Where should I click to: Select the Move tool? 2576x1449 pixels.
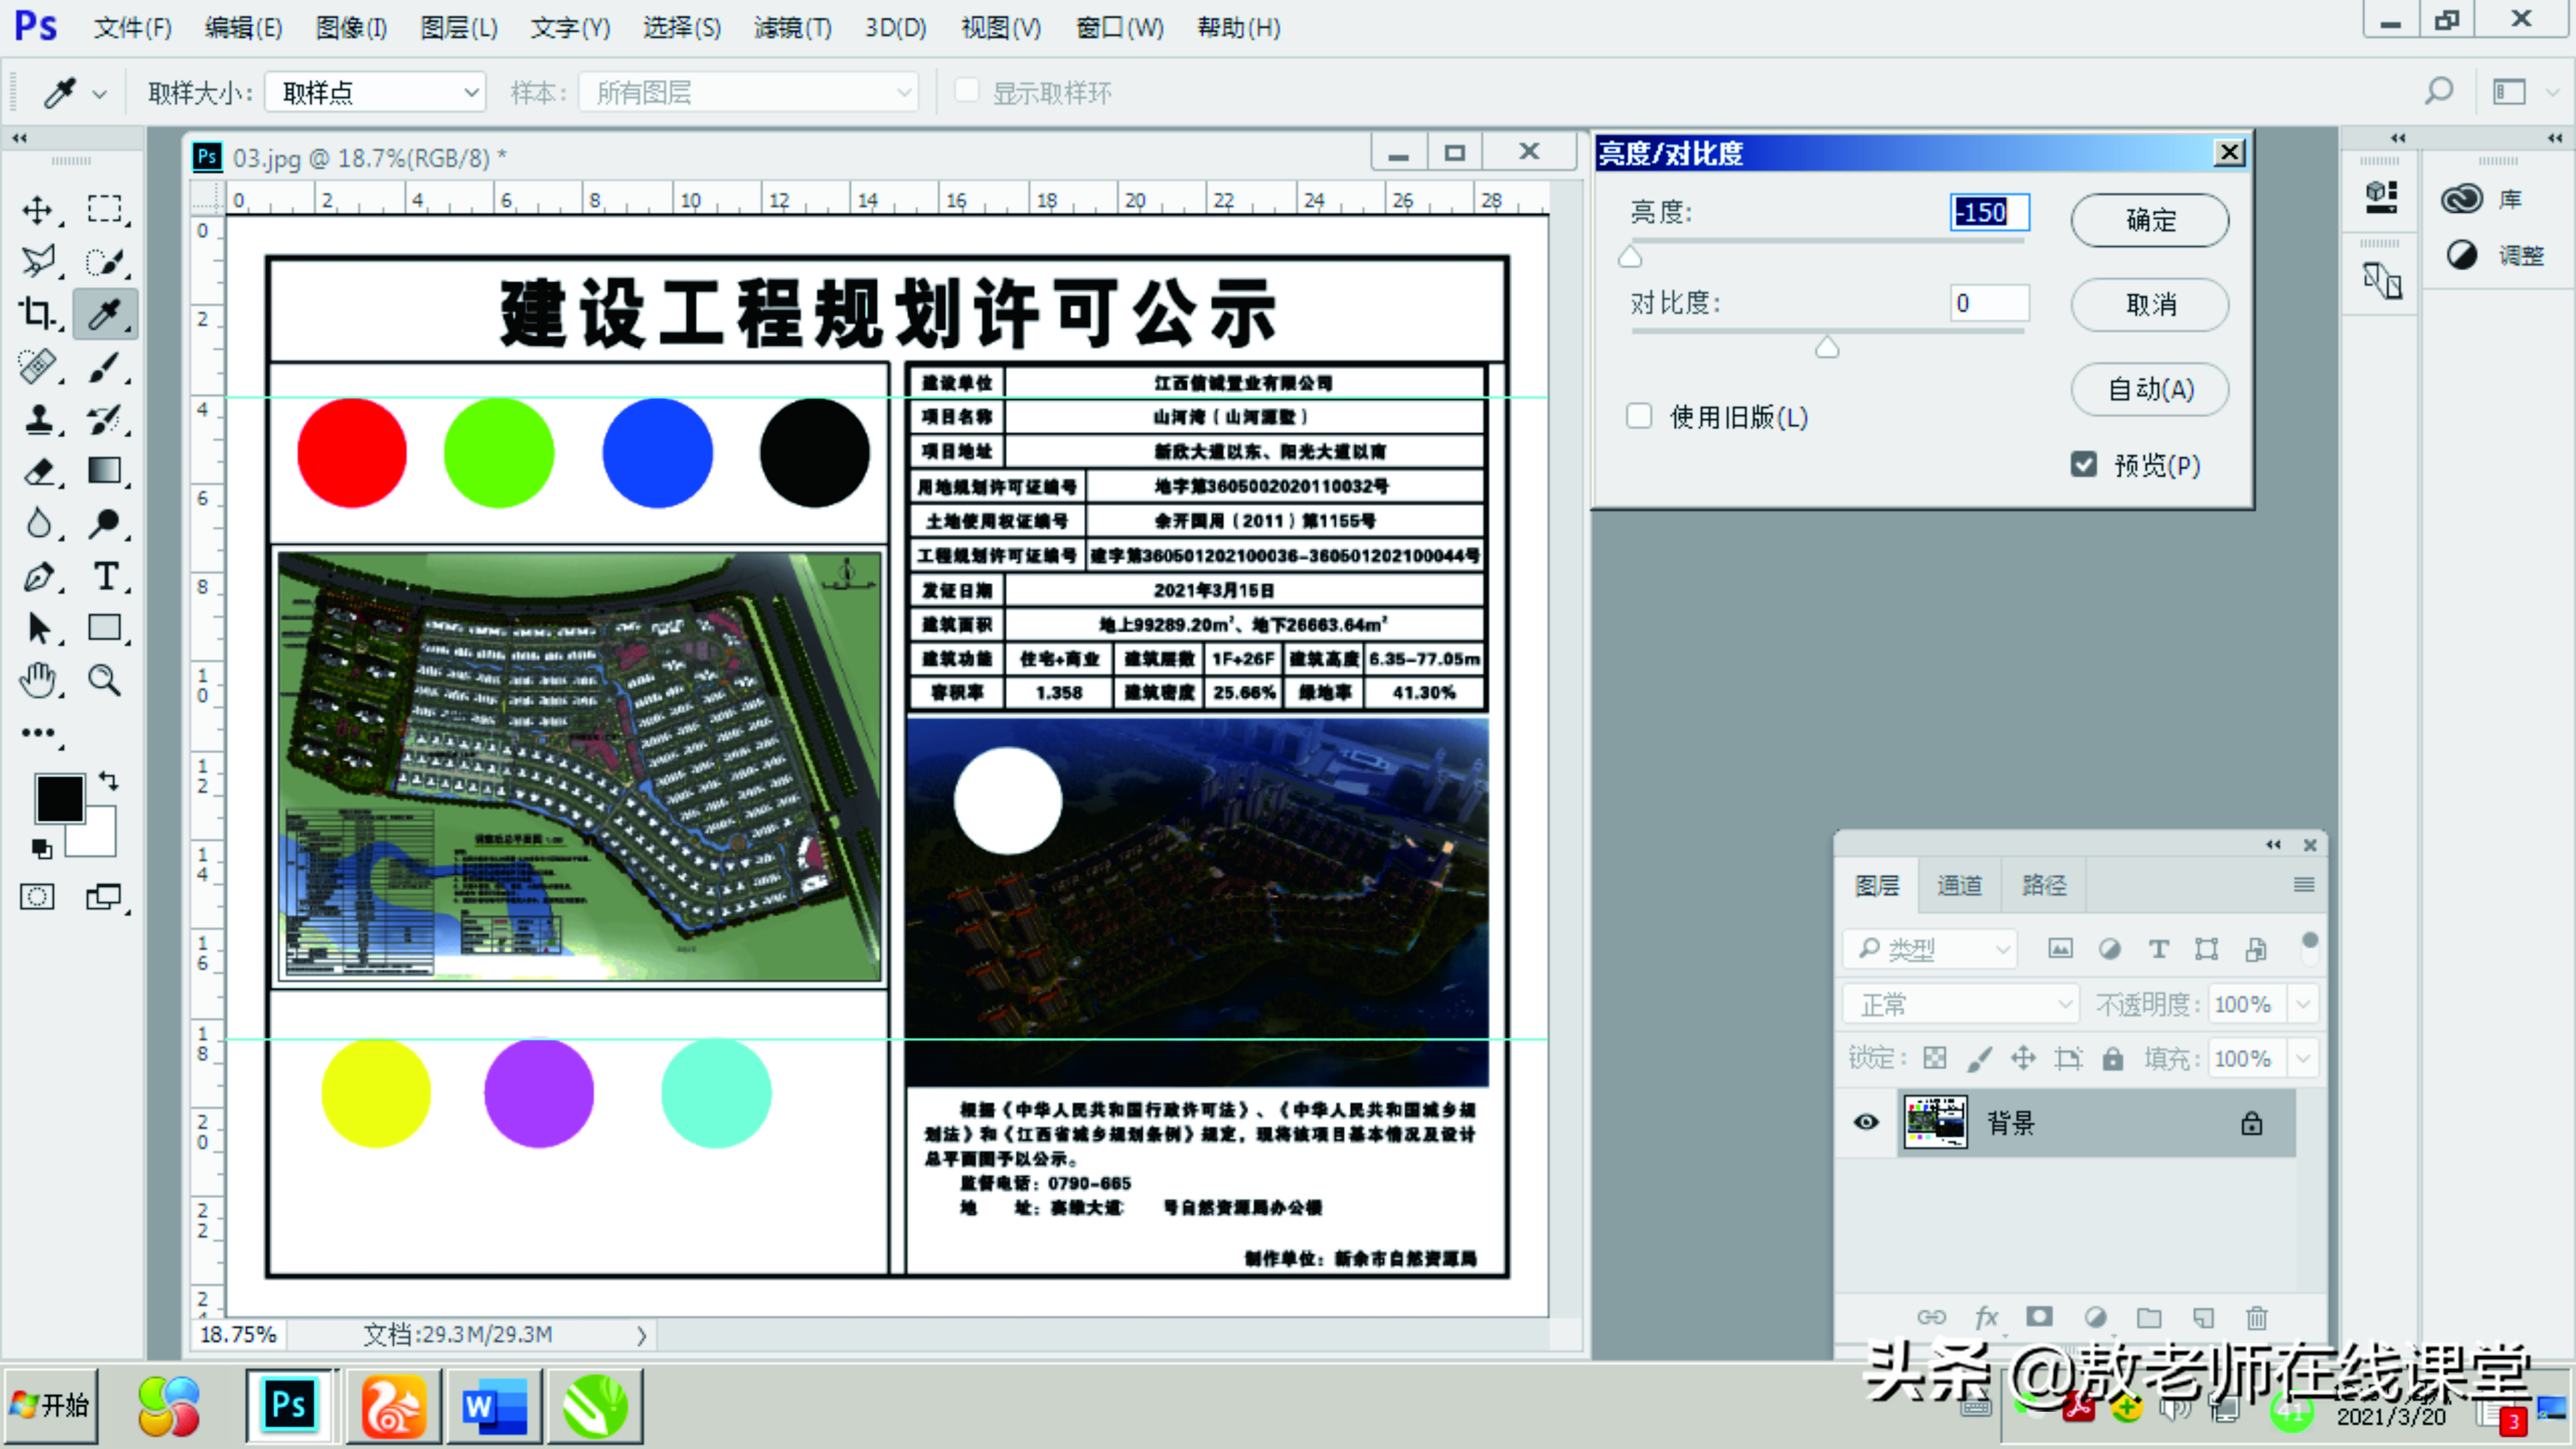[x=38, y=211]
